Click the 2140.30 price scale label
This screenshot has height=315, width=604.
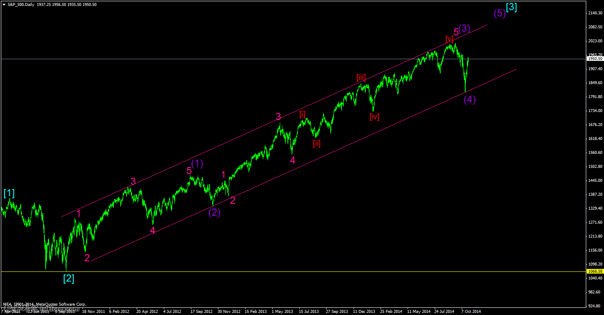tap(594, 13)
